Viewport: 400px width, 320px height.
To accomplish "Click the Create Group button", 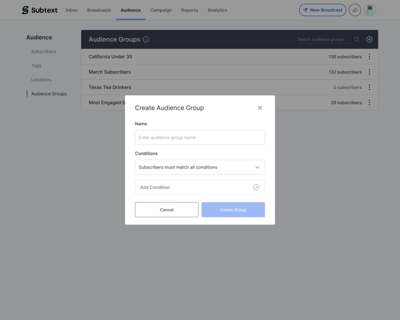I will click(233, 210).
